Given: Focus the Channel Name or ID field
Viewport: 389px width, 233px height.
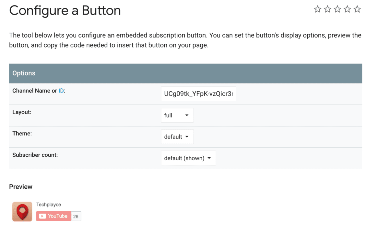Looking at the screenshot, I should [x=198, y=94].
